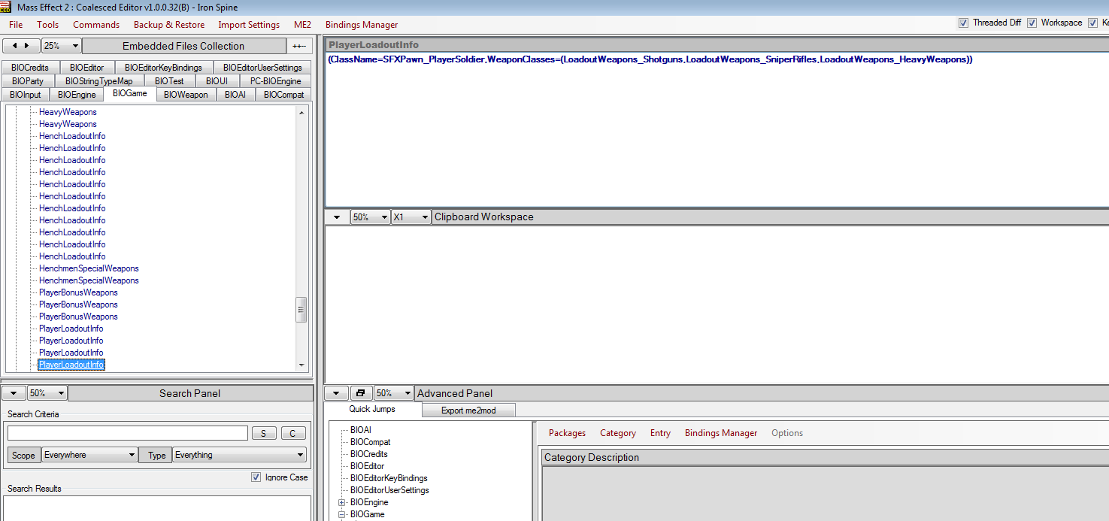Click the tree list scrollbar down arrow
Screen dimensions: 1109x521
tap(301, 365)
